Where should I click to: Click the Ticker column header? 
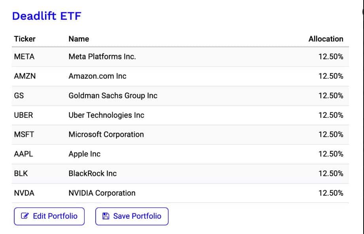point(25,39)
